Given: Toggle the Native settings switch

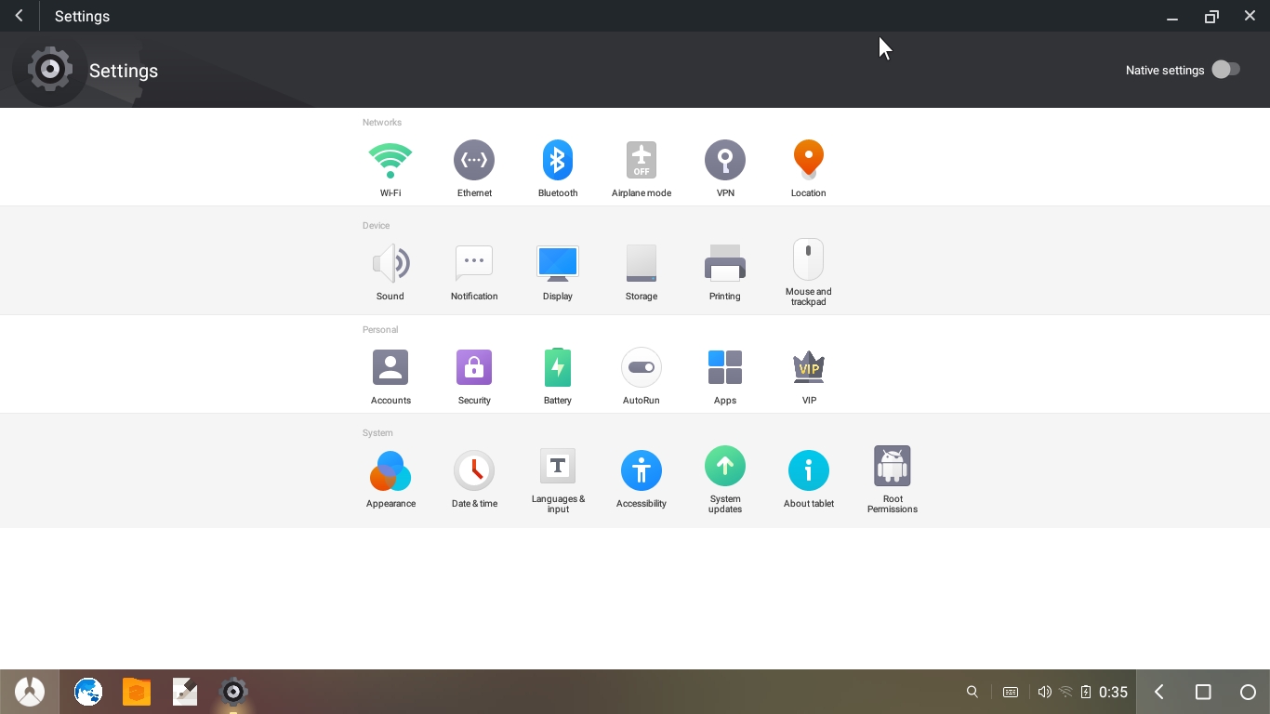Looking at the screenshot, I should tap(1225, 70).
